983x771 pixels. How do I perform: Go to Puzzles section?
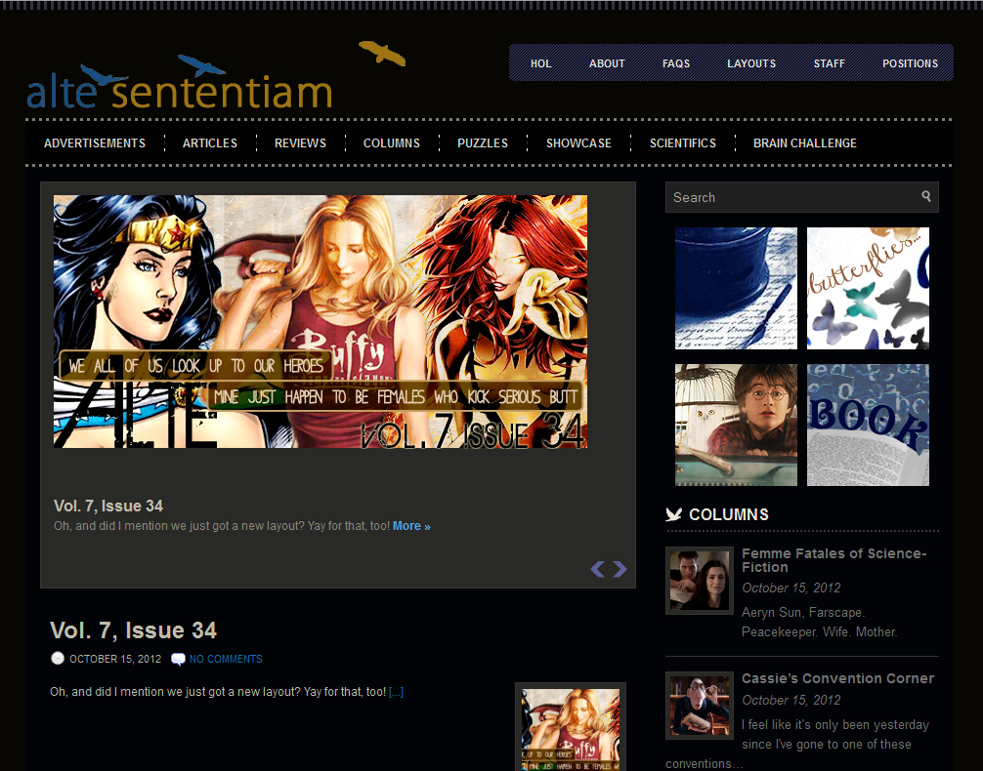pyautogui.click(x=483, y=142)
